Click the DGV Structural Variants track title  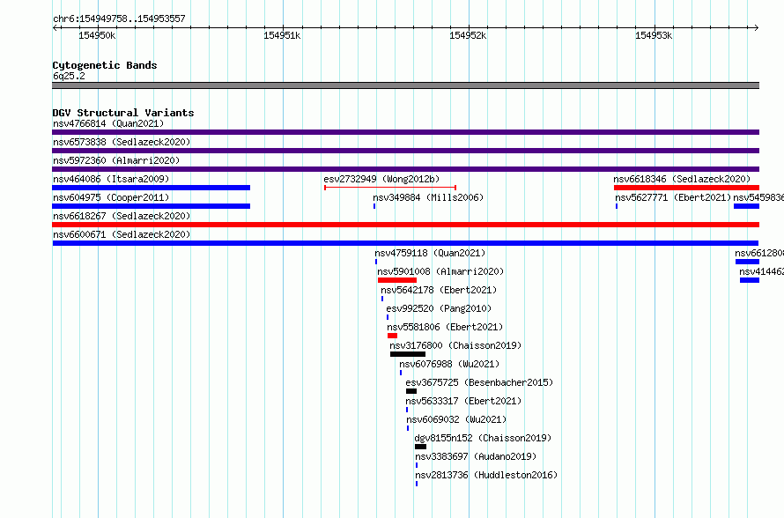coord(123,113)
